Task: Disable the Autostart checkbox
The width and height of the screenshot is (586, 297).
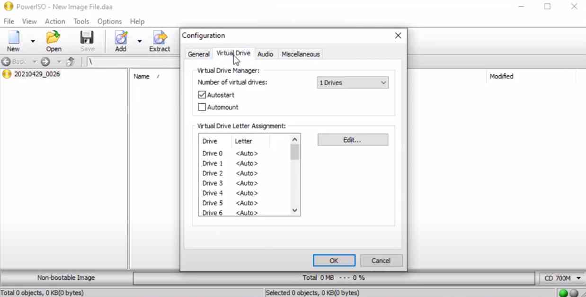Action: pos(202,95)
